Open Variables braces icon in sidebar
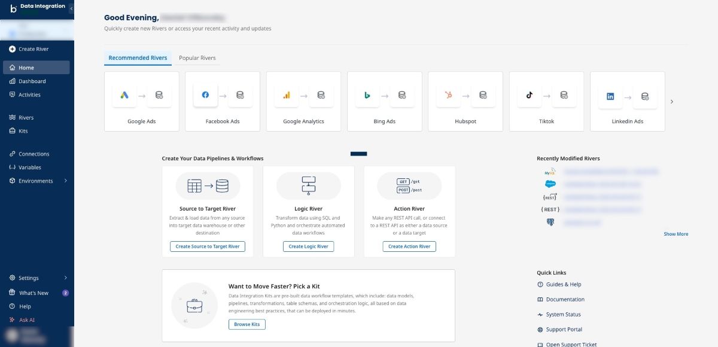The width and height of the screenshot is (718, 347). (x=13, y=167)
